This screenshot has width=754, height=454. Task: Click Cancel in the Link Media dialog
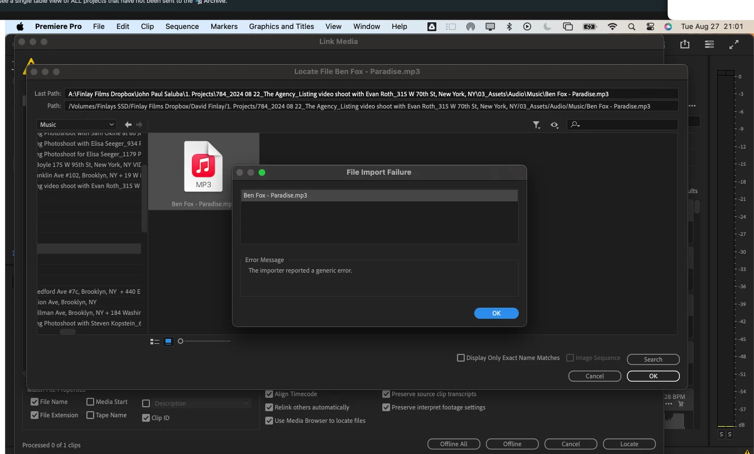tap(571, 444)
